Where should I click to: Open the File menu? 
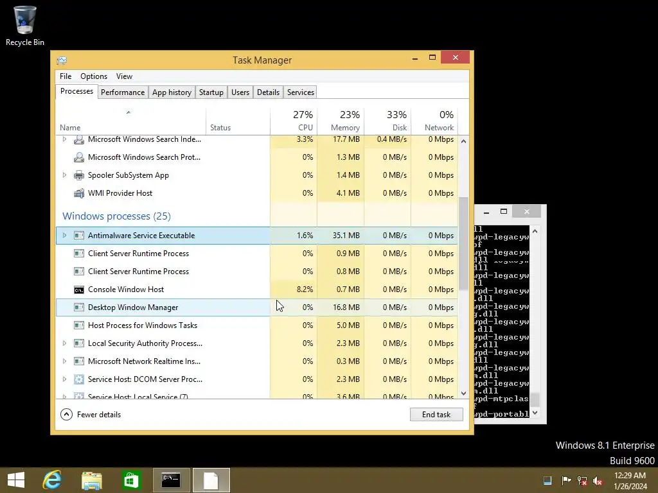point(66,76)
